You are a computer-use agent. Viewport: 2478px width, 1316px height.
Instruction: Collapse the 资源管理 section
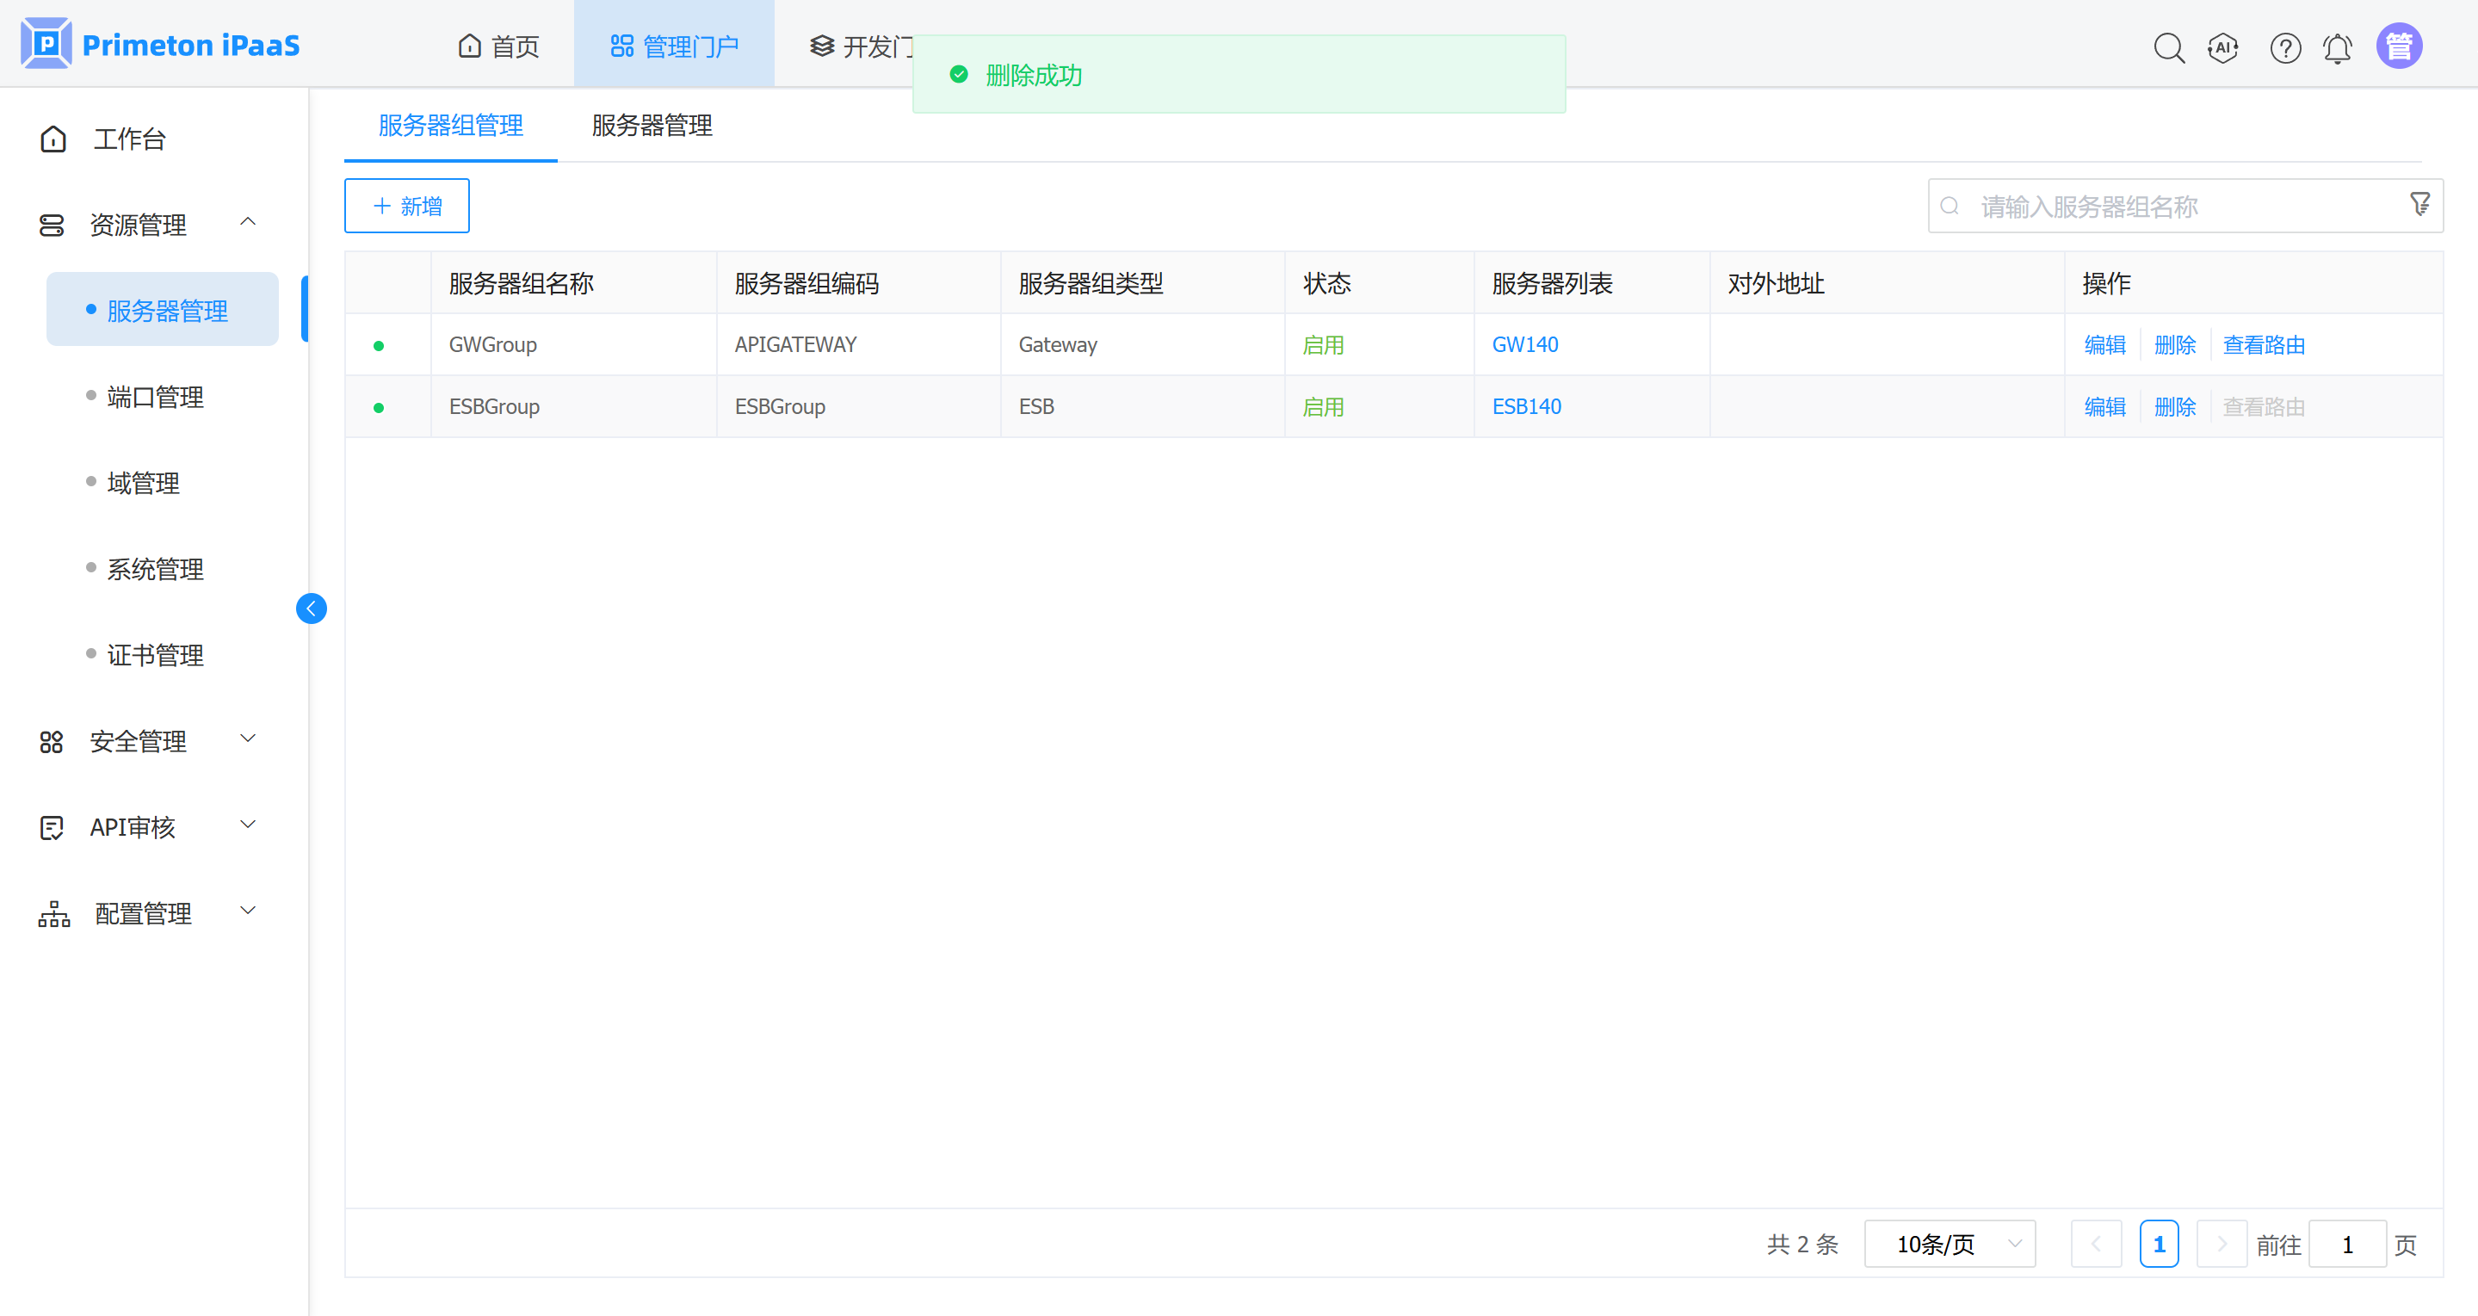(x=248, y=222)
